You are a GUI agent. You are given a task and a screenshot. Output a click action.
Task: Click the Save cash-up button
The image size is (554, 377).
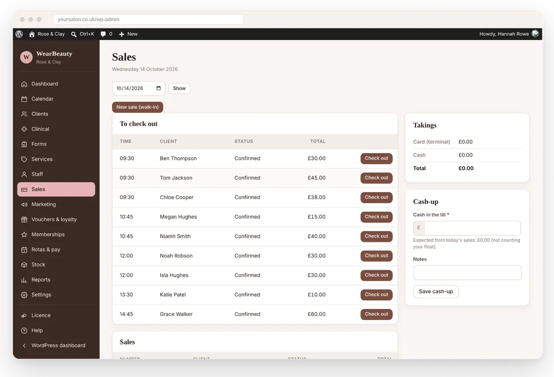pos(436,292)
